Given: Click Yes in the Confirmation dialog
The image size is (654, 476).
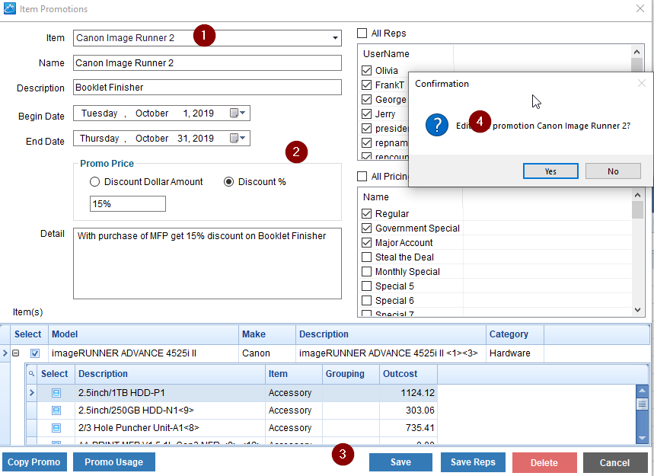Looking at the screenshot, I should 550,171.
